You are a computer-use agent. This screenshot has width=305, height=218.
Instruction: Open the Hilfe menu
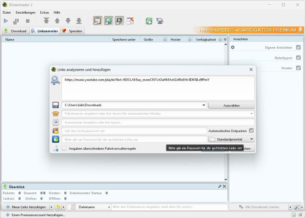coord(57,13)
